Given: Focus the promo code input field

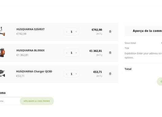Looking at the screenshot, I should 10,101.
